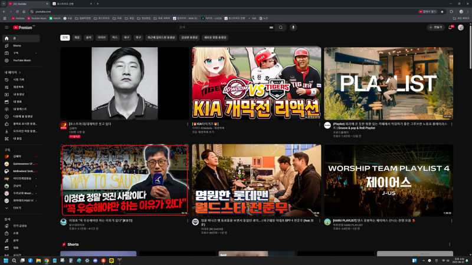Select 감상한 동영상 chip
Screen dimensions: 472x265
189,38
